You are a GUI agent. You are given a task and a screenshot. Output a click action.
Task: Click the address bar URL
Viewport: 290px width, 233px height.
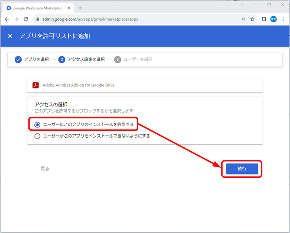click(x=90, y=19)
